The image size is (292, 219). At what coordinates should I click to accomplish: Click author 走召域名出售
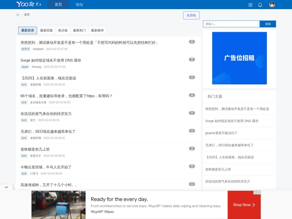tap(38, 102)
